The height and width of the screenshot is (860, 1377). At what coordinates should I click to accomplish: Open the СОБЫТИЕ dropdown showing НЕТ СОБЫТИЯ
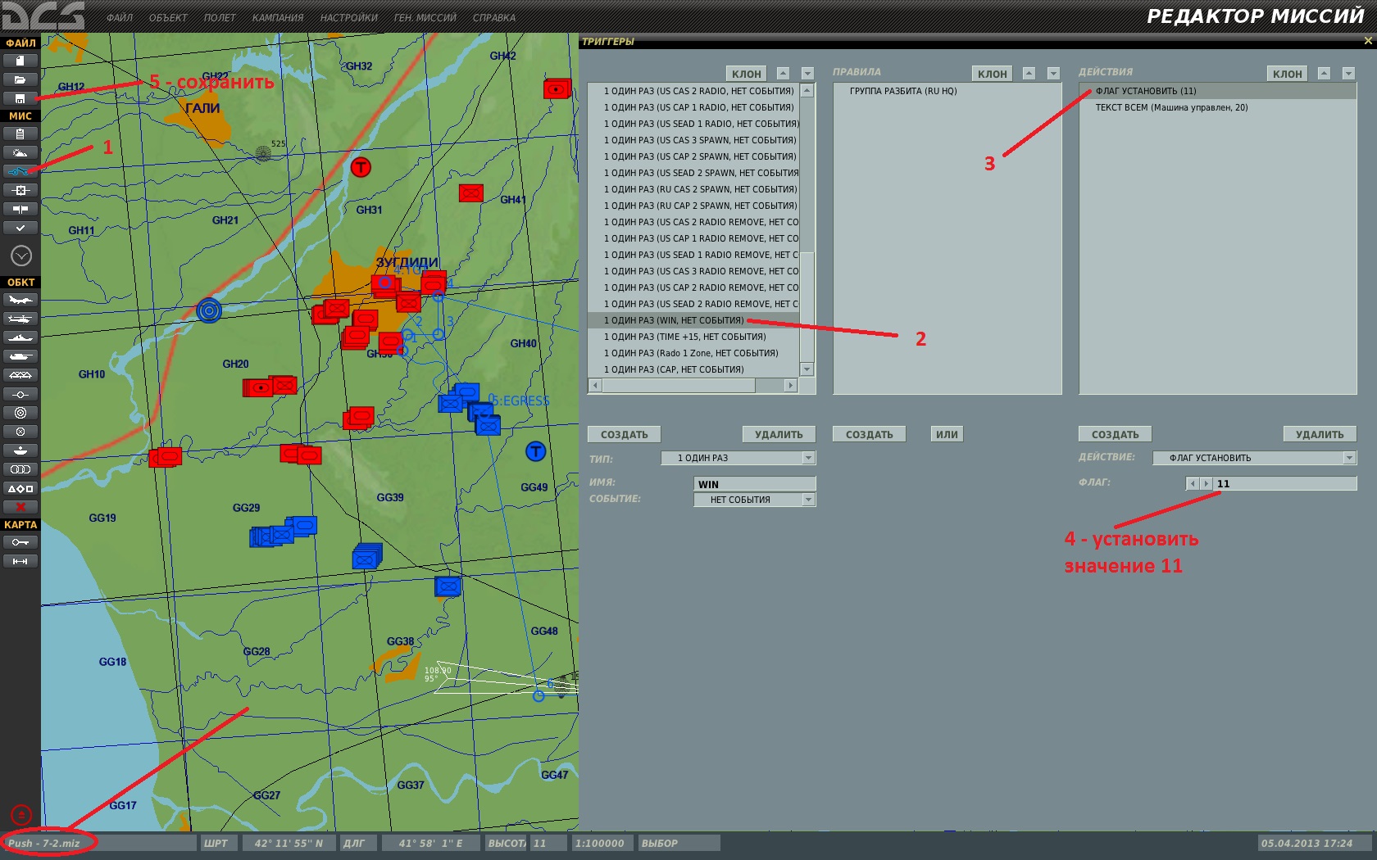[x=754, y=500]
